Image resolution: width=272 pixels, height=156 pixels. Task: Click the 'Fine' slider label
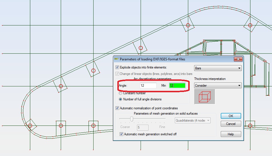[162, 127]
